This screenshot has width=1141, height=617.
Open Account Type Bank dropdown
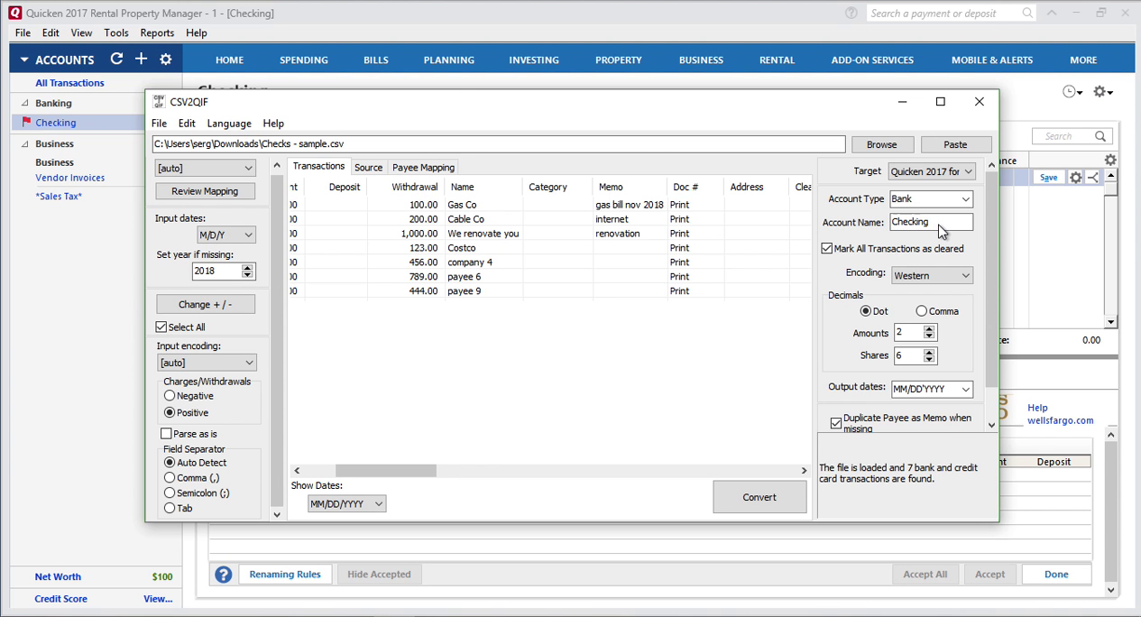pos(931,198)
